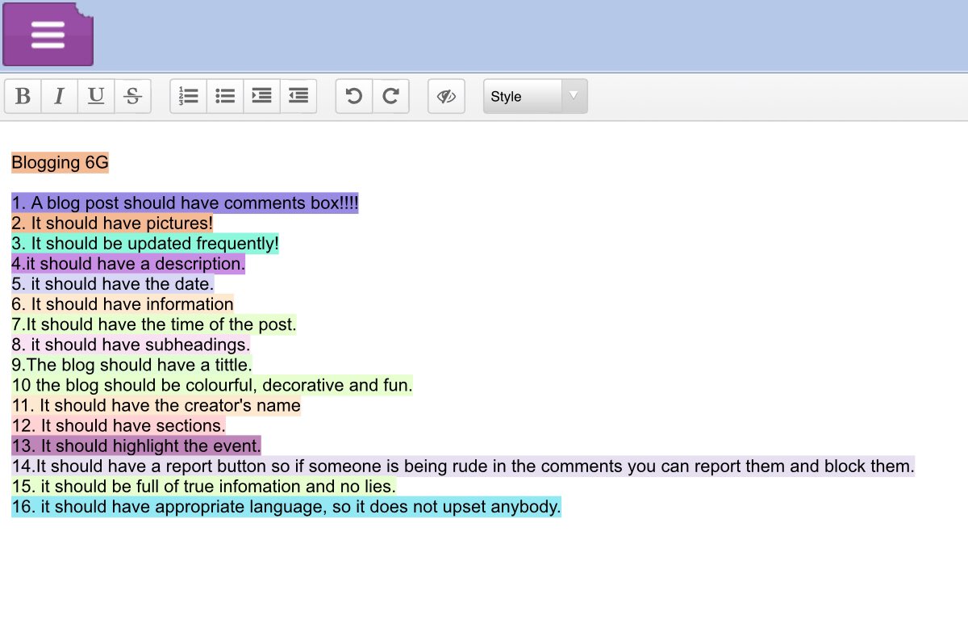Screen dimensions: 968x640
Task: Click line '12. It should have sections.'
Action: (x=119, y=425)
